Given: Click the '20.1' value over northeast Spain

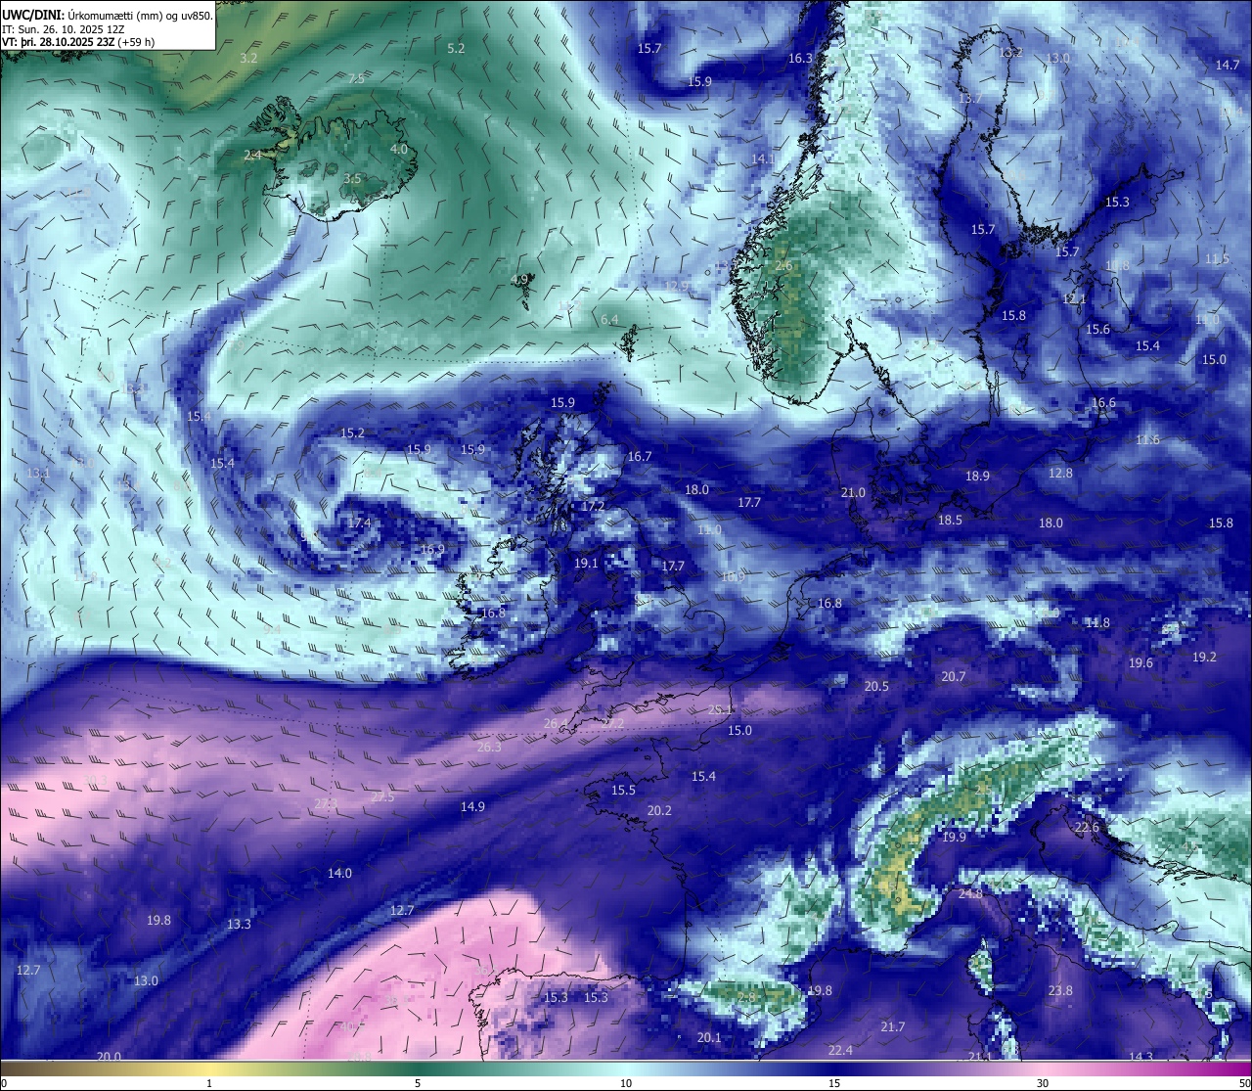Looking at the screenshot, I should pyautogui.click(x=709, y=1038).
